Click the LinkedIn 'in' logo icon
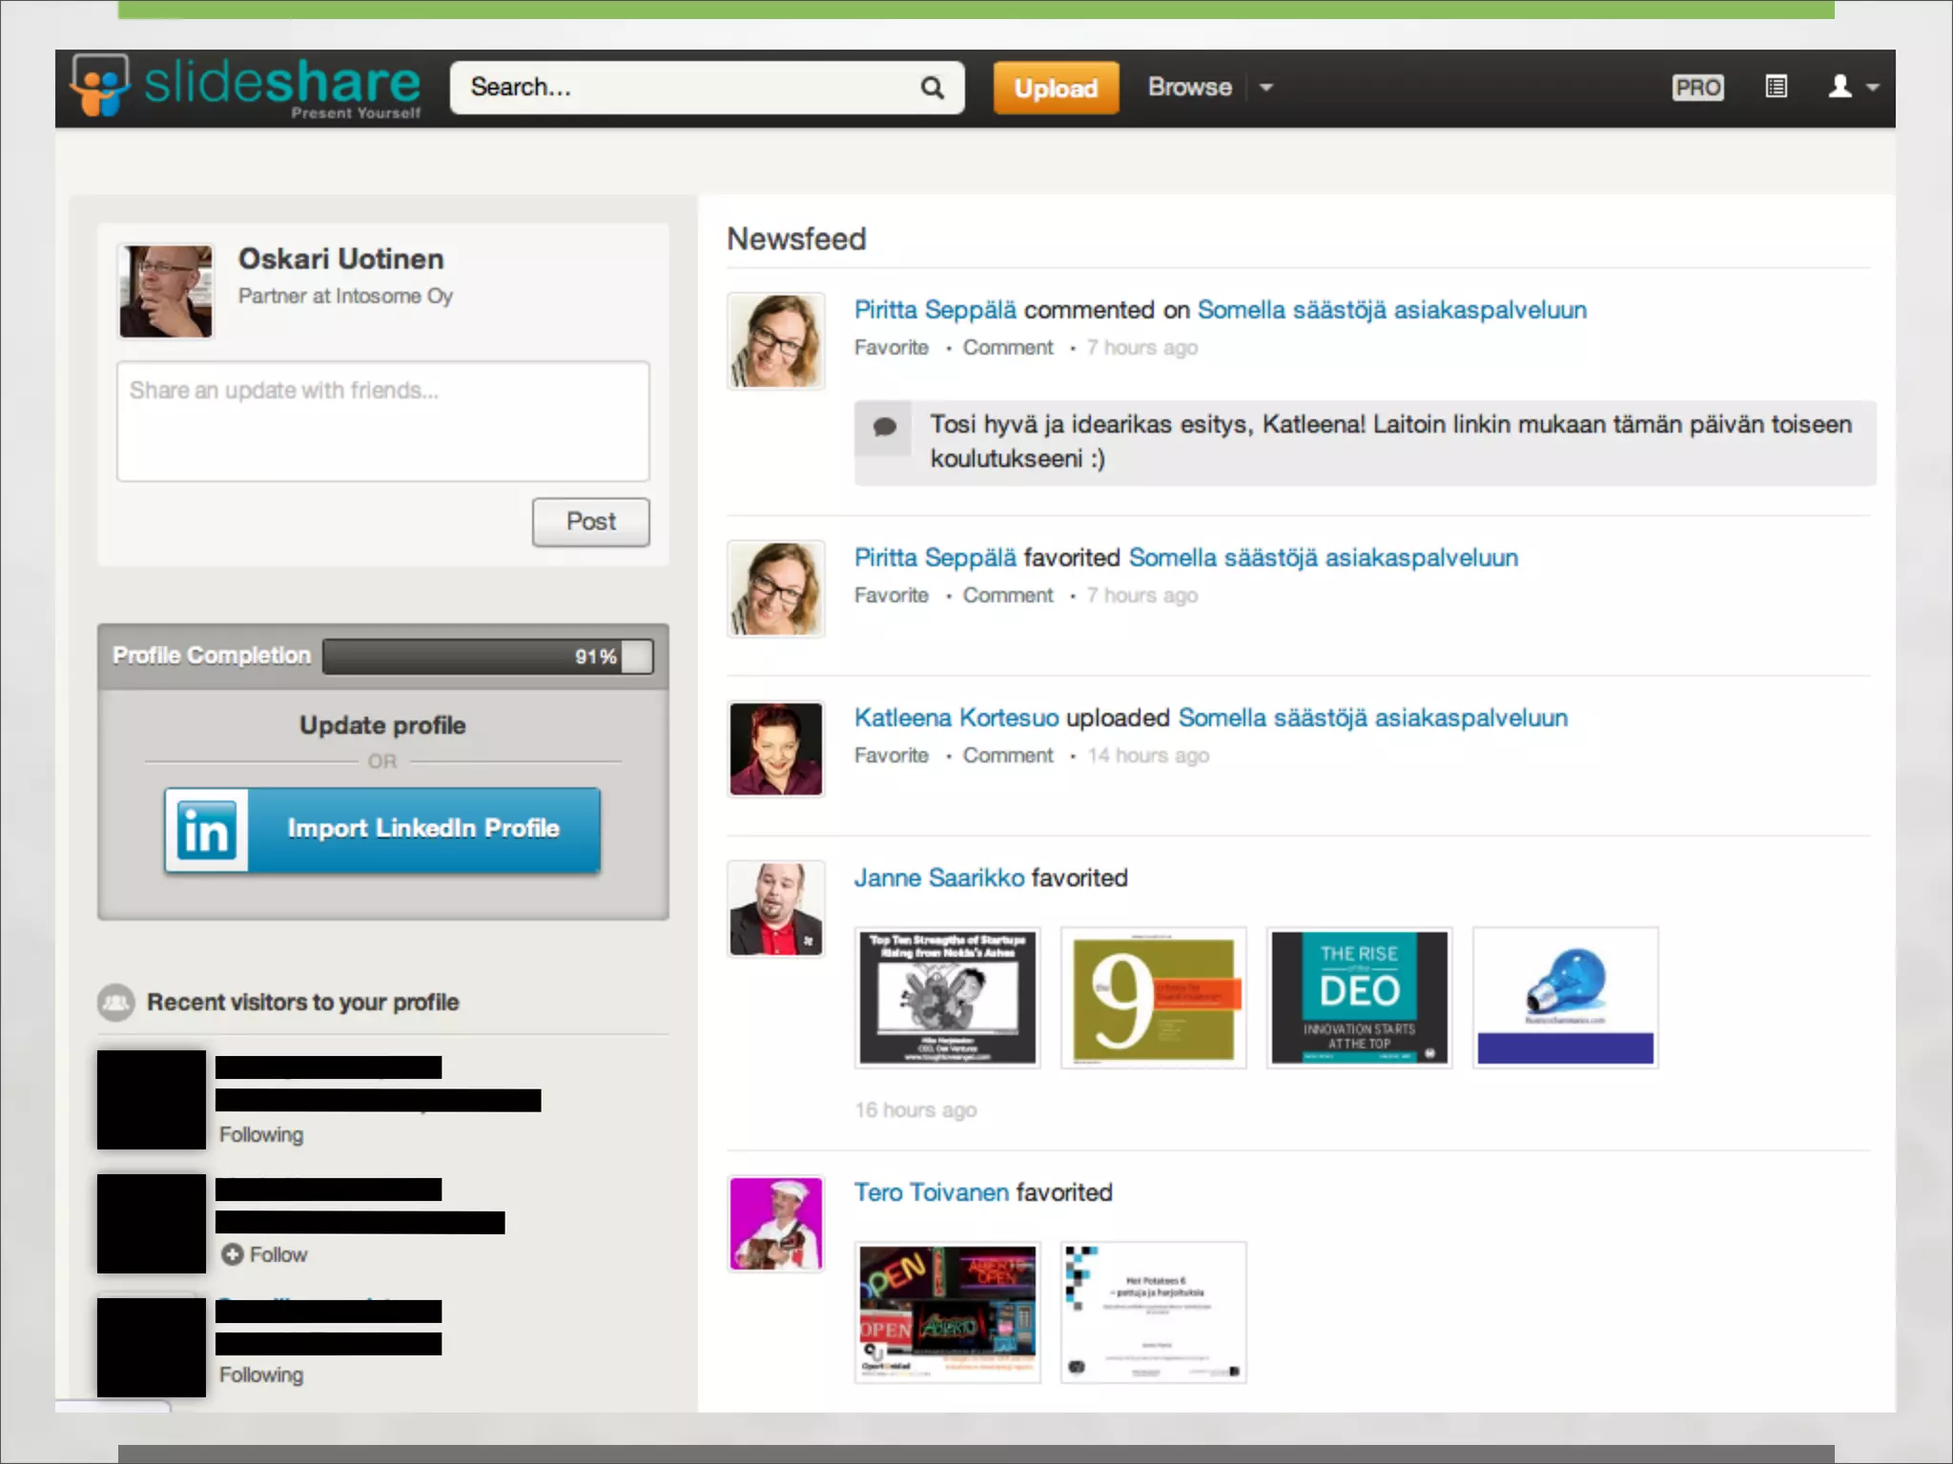This screenshot has height=1464, width=1953. (x=206, y=829)
